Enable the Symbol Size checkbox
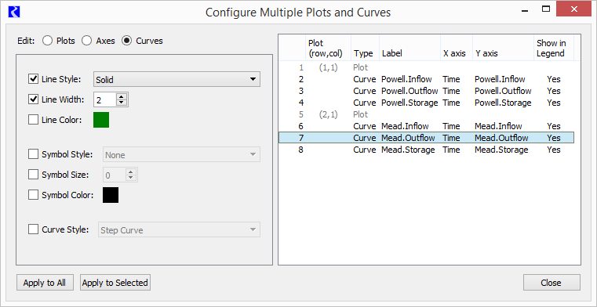Screen dimensions: 597x307 tap(34, 175)
